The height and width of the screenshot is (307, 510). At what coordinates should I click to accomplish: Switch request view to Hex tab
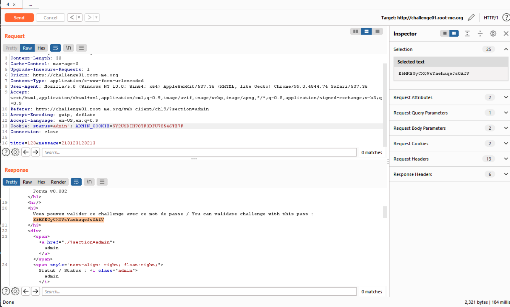coord(41,48)
